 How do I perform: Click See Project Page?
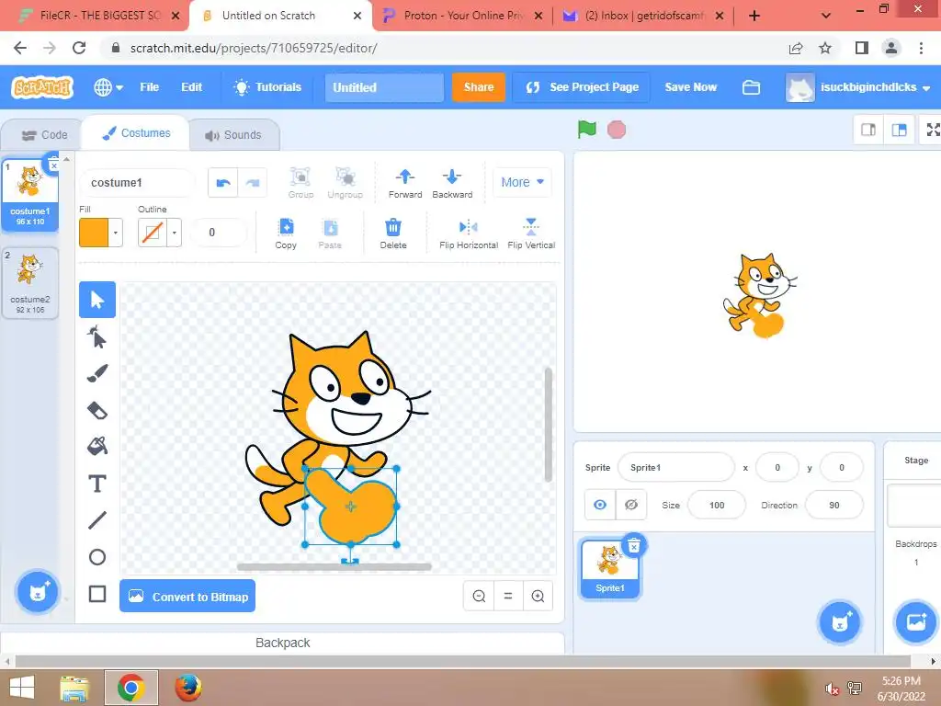(582, 87)
